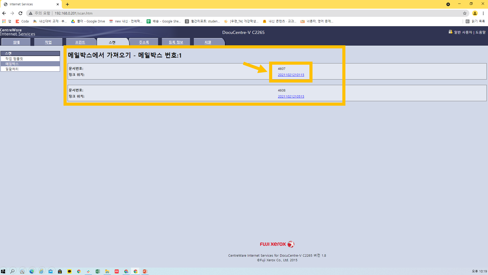488x275 pixels.
Task: Launch the snipping tool from the taskbar
Action: [22, 271]
